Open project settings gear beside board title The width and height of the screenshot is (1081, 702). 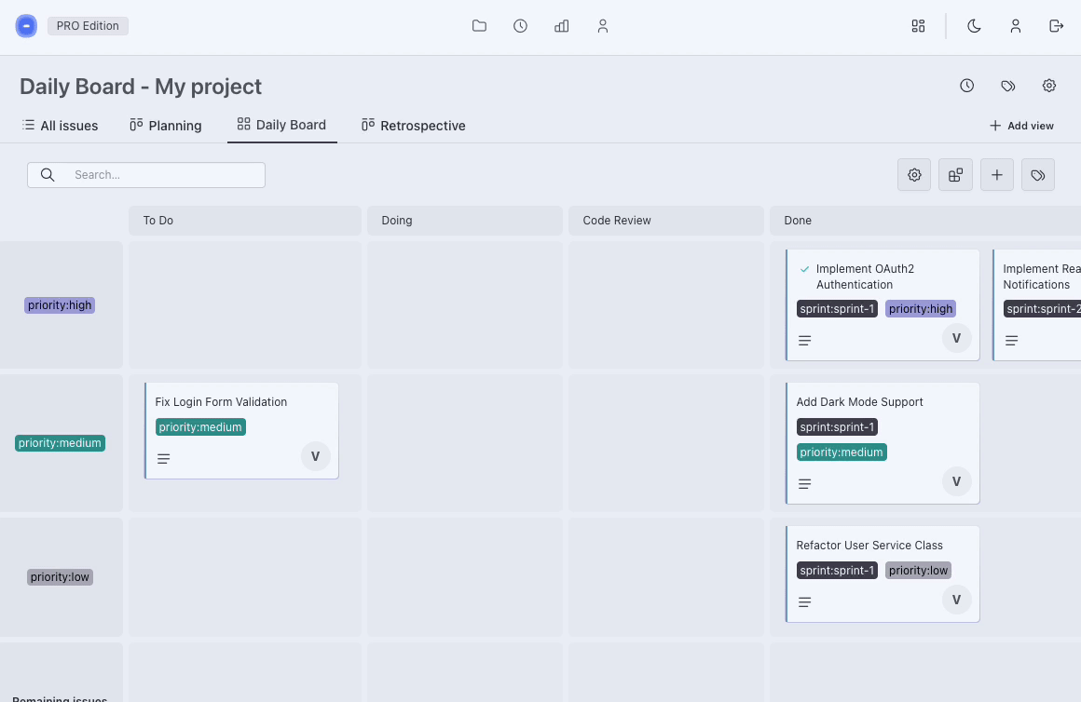[1049, 86]
